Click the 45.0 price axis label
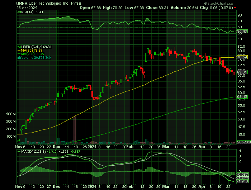Screen dimensions: 251x190 [241, 135]
